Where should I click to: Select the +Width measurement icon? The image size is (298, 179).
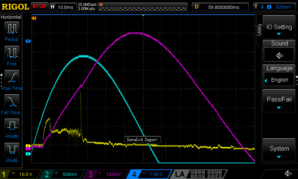click(11, 126)
